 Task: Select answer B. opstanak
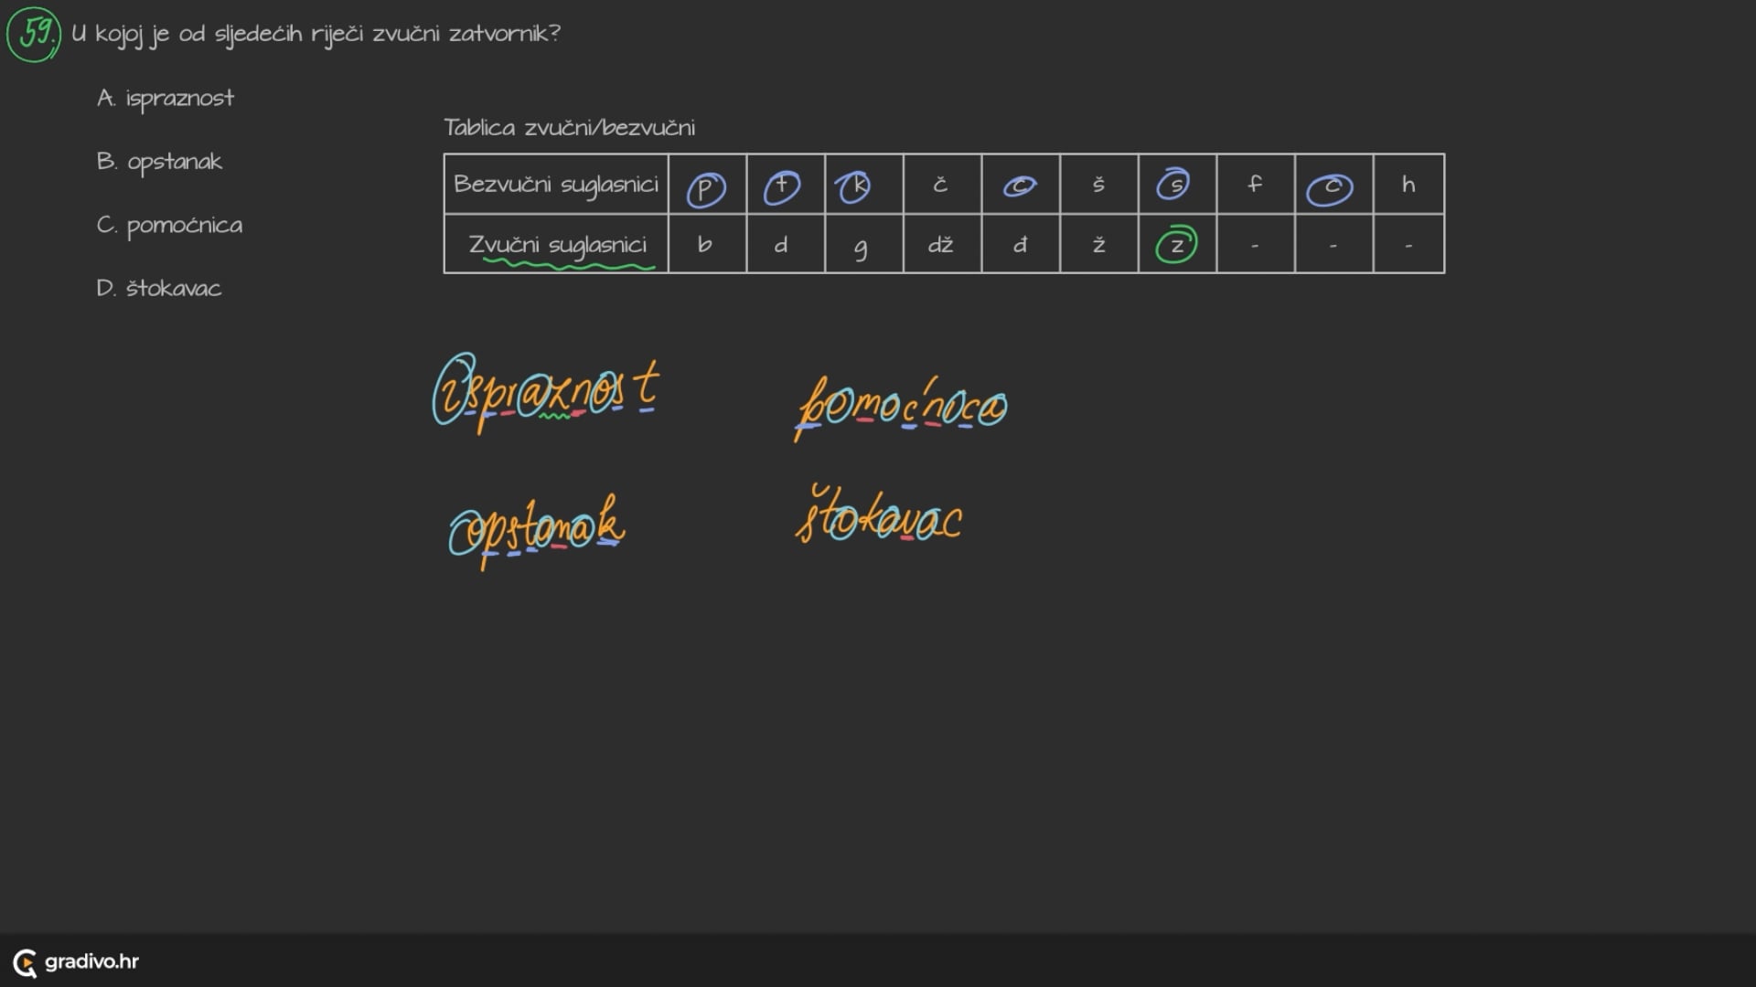pos(160,163)
